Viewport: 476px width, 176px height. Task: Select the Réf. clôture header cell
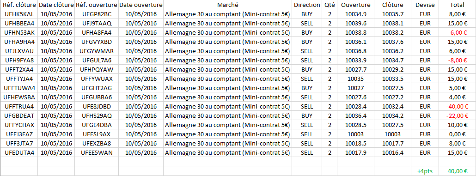(x=19, y=5)
